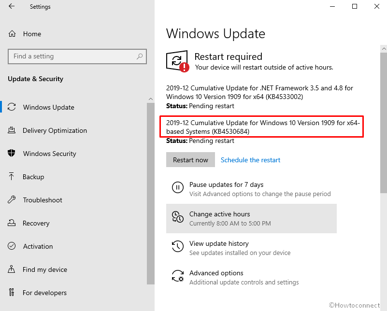Click the Home house icon
The height and width of the screenshot is (311, 387).
[12, 34]
